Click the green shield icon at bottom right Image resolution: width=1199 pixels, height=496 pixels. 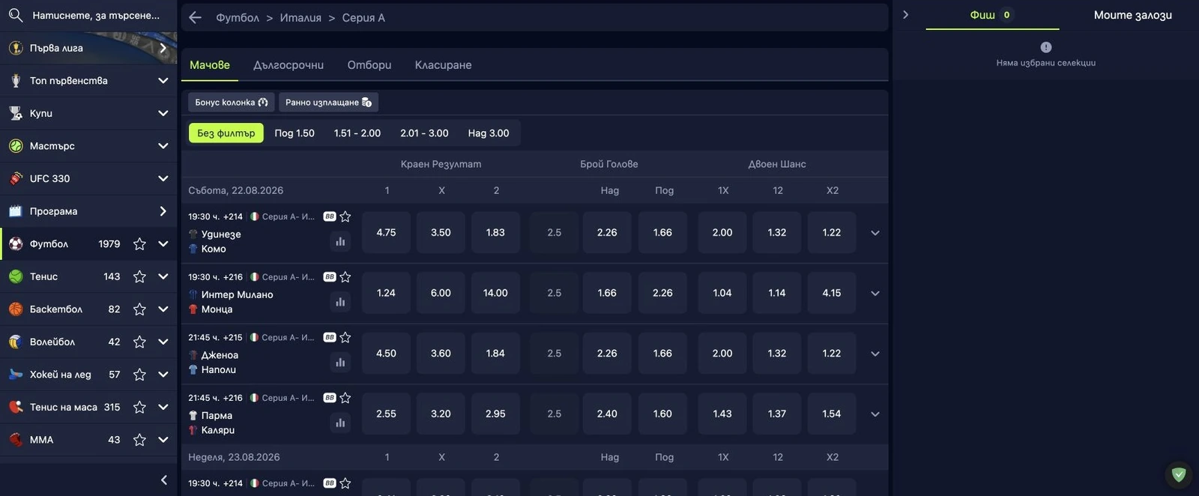pyautogui.click(x=1179, y=474)
